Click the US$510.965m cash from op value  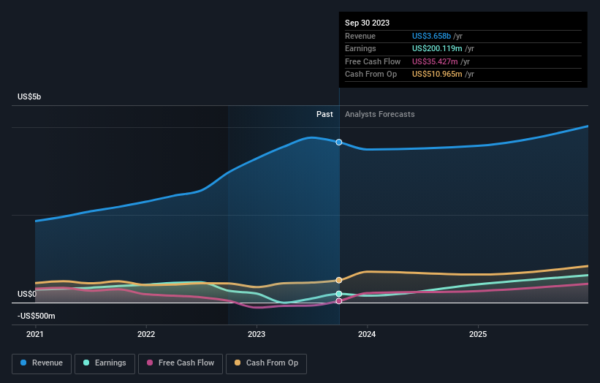click(437, 75)
